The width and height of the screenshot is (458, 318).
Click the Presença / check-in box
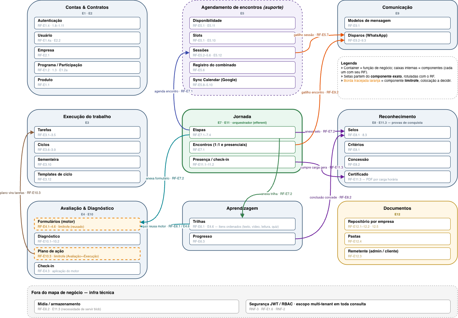242,162
